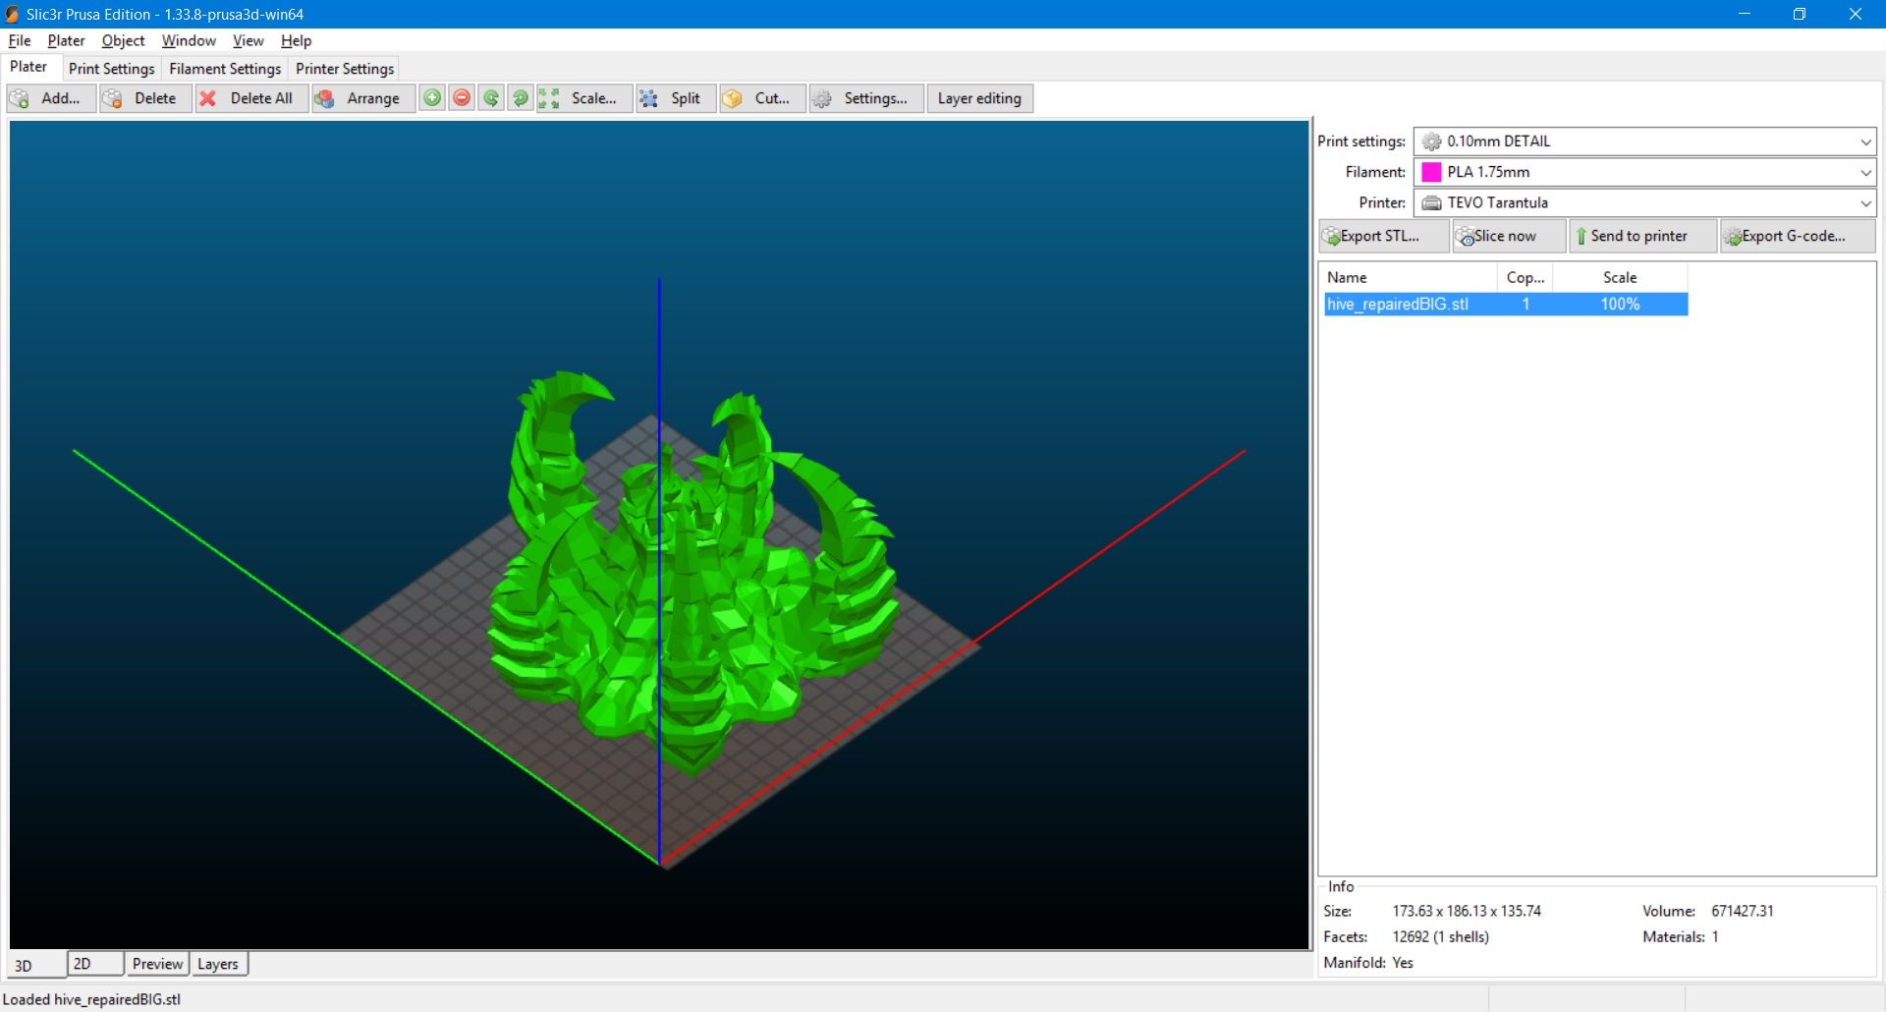The height and width of the screenshot is (1012, 1886).
Task: Remove a copy using the red minus icon
Action: (462, 98)
